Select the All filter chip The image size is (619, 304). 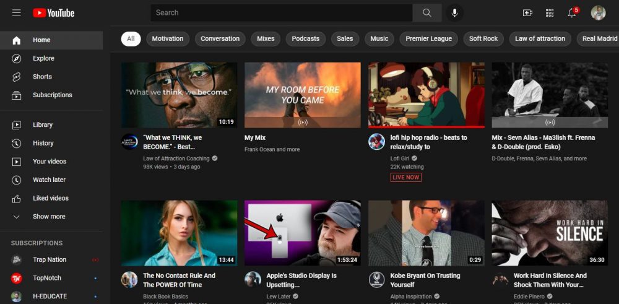point(131,38)
